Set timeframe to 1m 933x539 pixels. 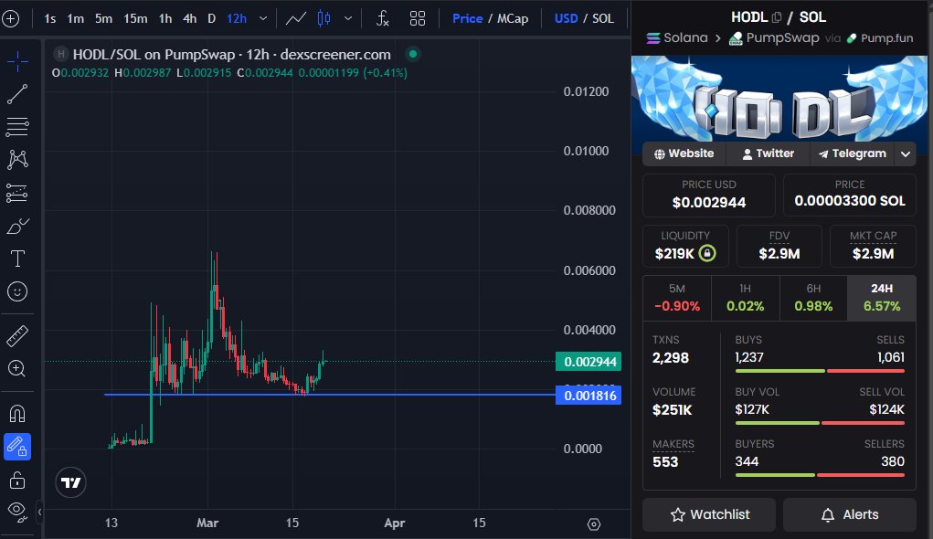coord(76,18)
